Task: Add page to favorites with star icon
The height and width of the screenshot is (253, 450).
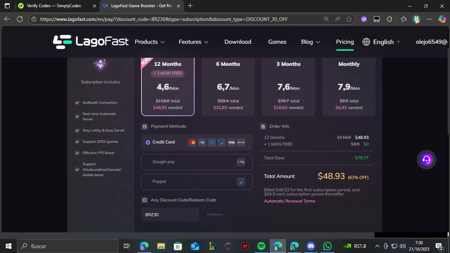Action: point(349,19)
